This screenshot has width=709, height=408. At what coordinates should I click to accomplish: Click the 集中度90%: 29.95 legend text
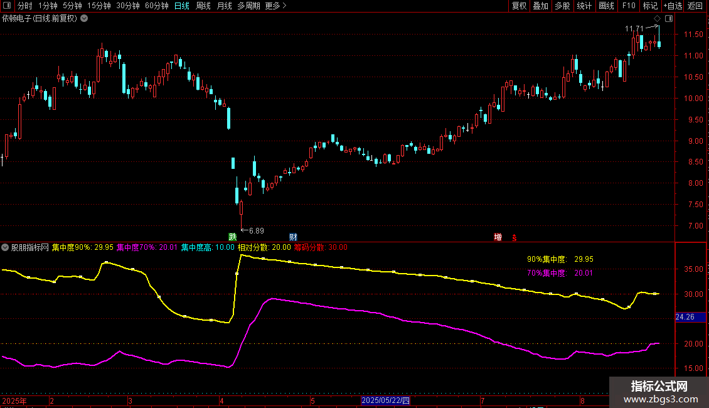83,247
